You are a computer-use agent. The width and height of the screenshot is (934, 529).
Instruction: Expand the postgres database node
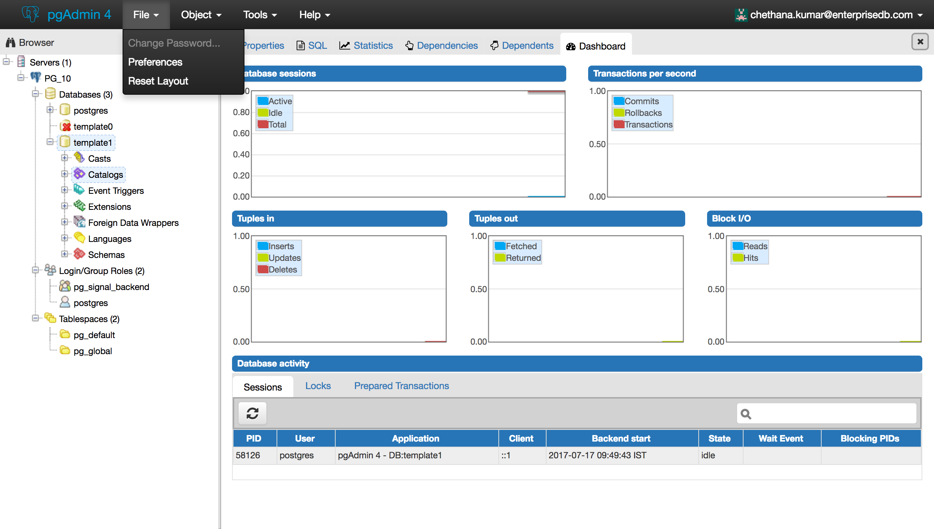coord(50,110)
